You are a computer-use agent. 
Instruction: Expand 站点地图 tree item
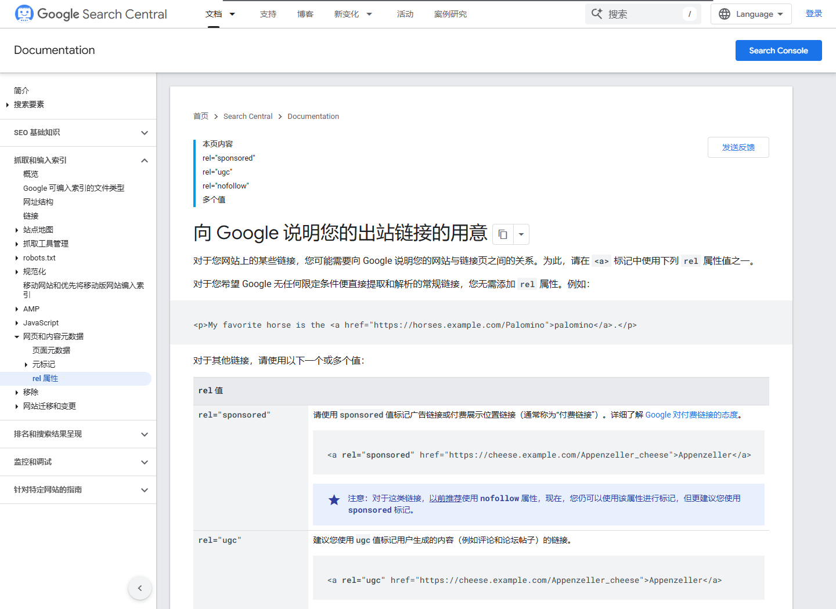point(16,230)
